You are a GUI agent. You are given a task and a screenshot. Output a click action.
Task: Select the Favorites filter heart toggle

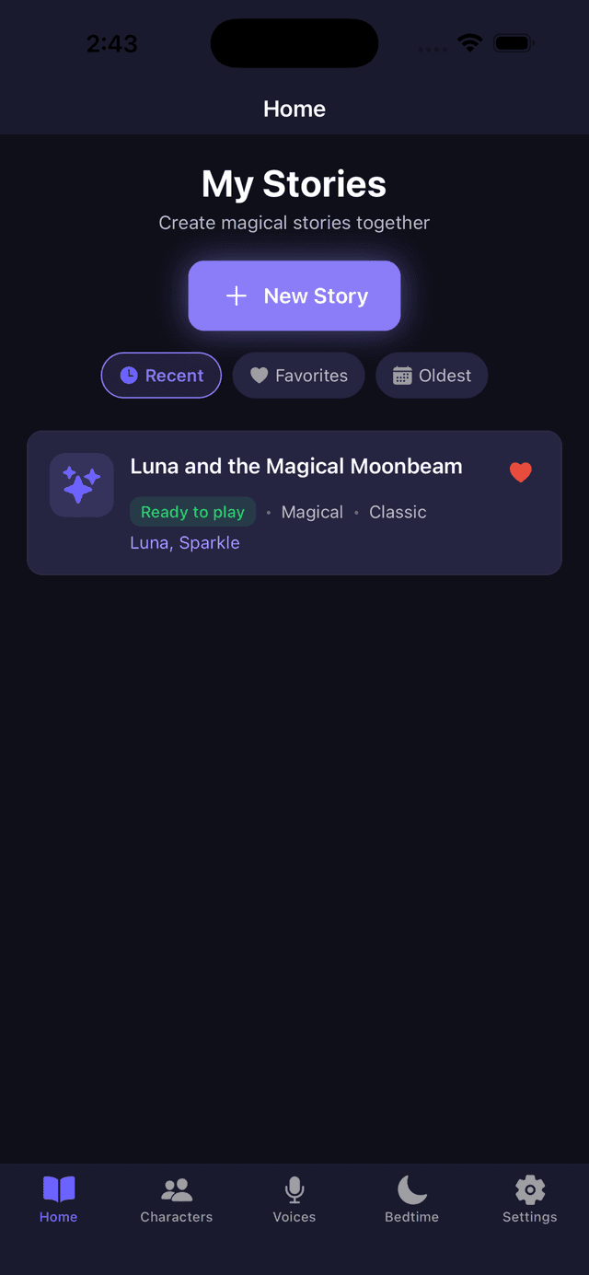(260, 376)
